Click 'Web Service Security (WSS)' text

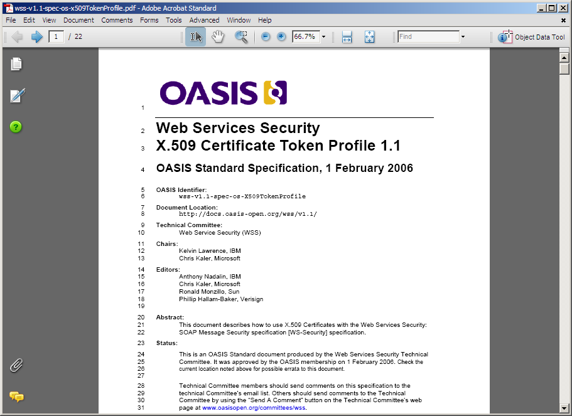click(x=220, y=233)
